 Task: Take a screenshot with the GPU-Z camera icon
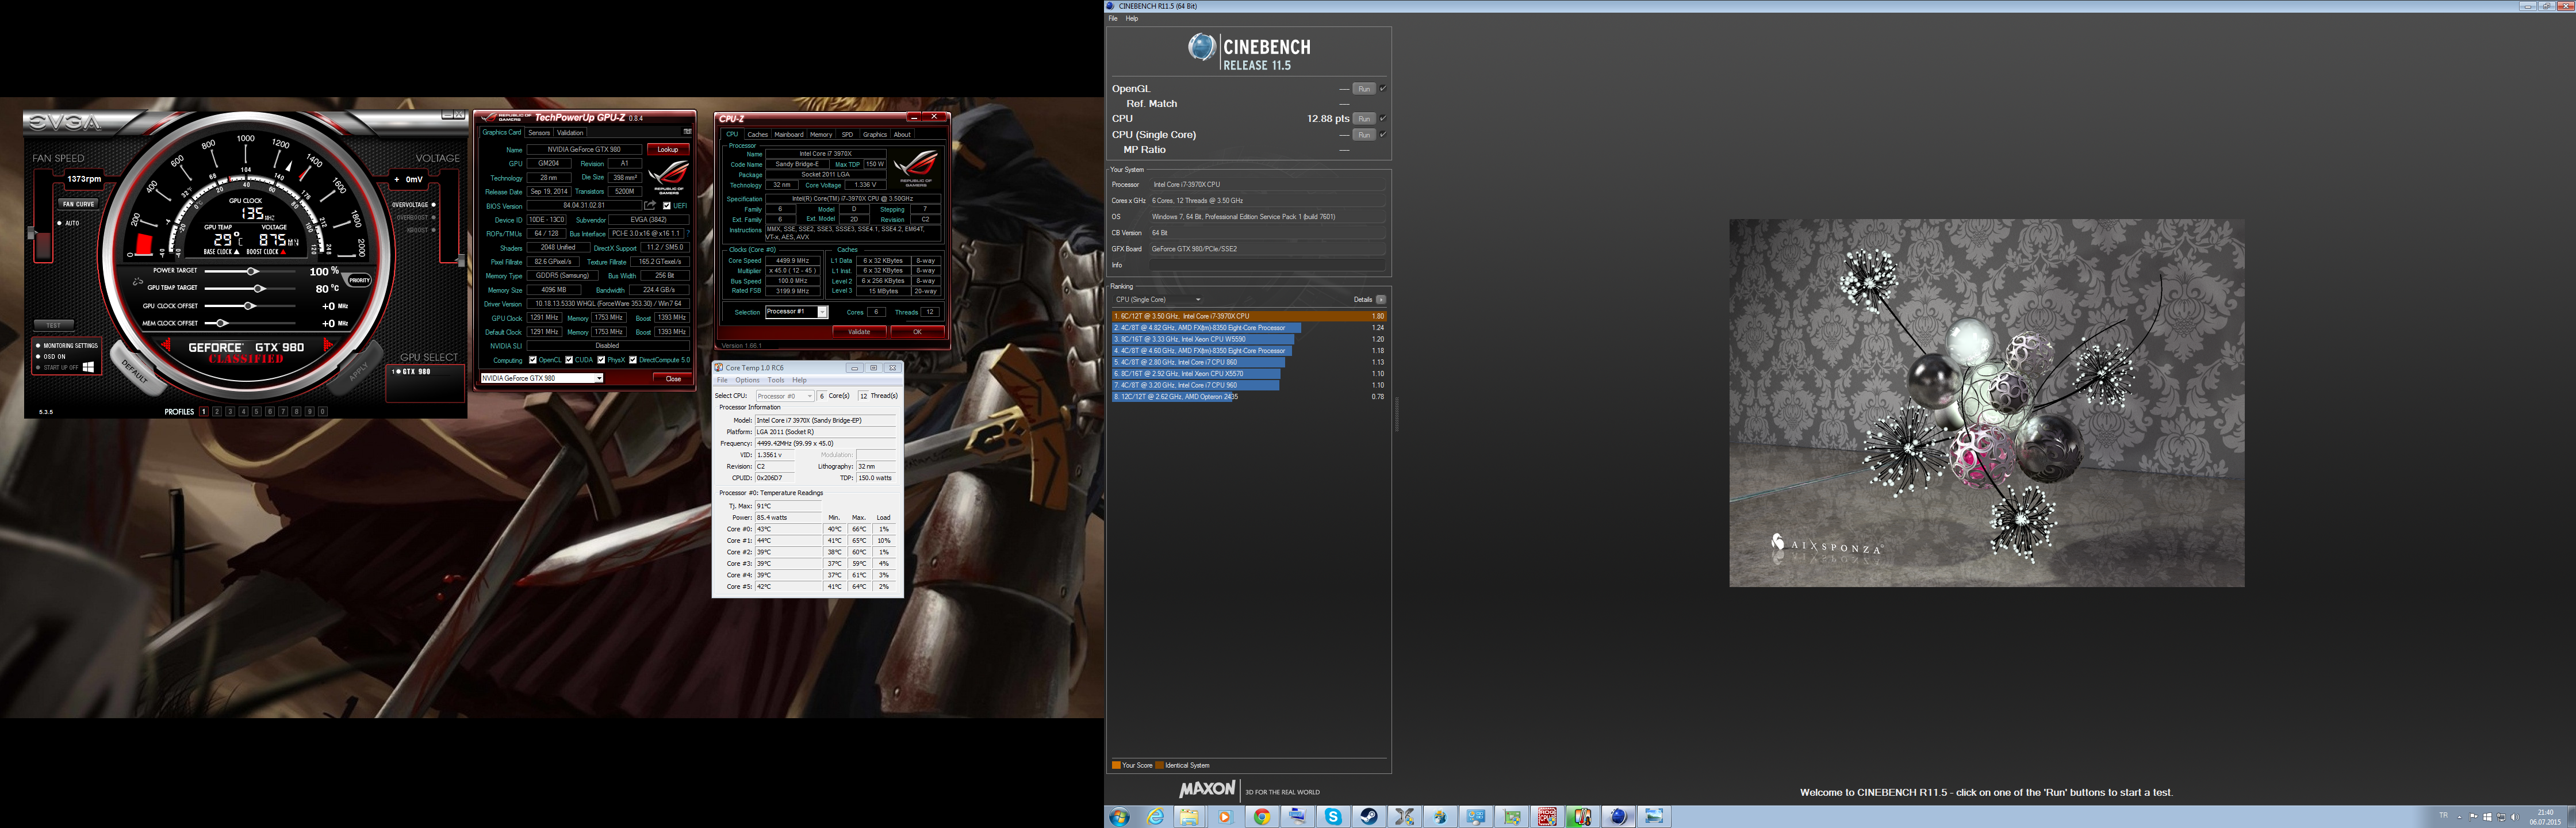pos(688,132)
